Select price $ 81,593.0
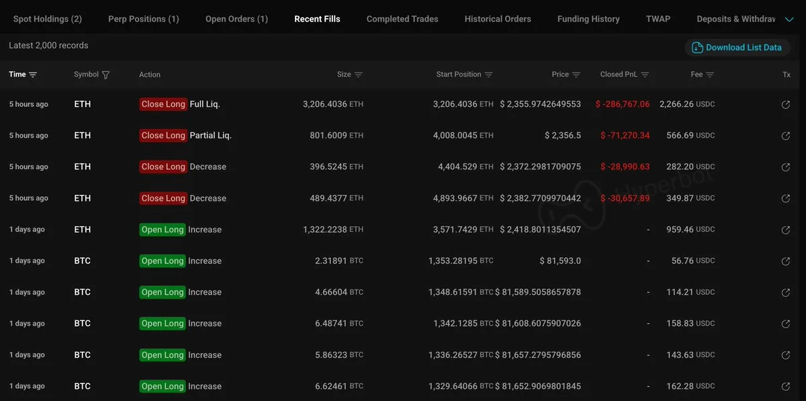 pyautogui.click(x=560, y=261)
